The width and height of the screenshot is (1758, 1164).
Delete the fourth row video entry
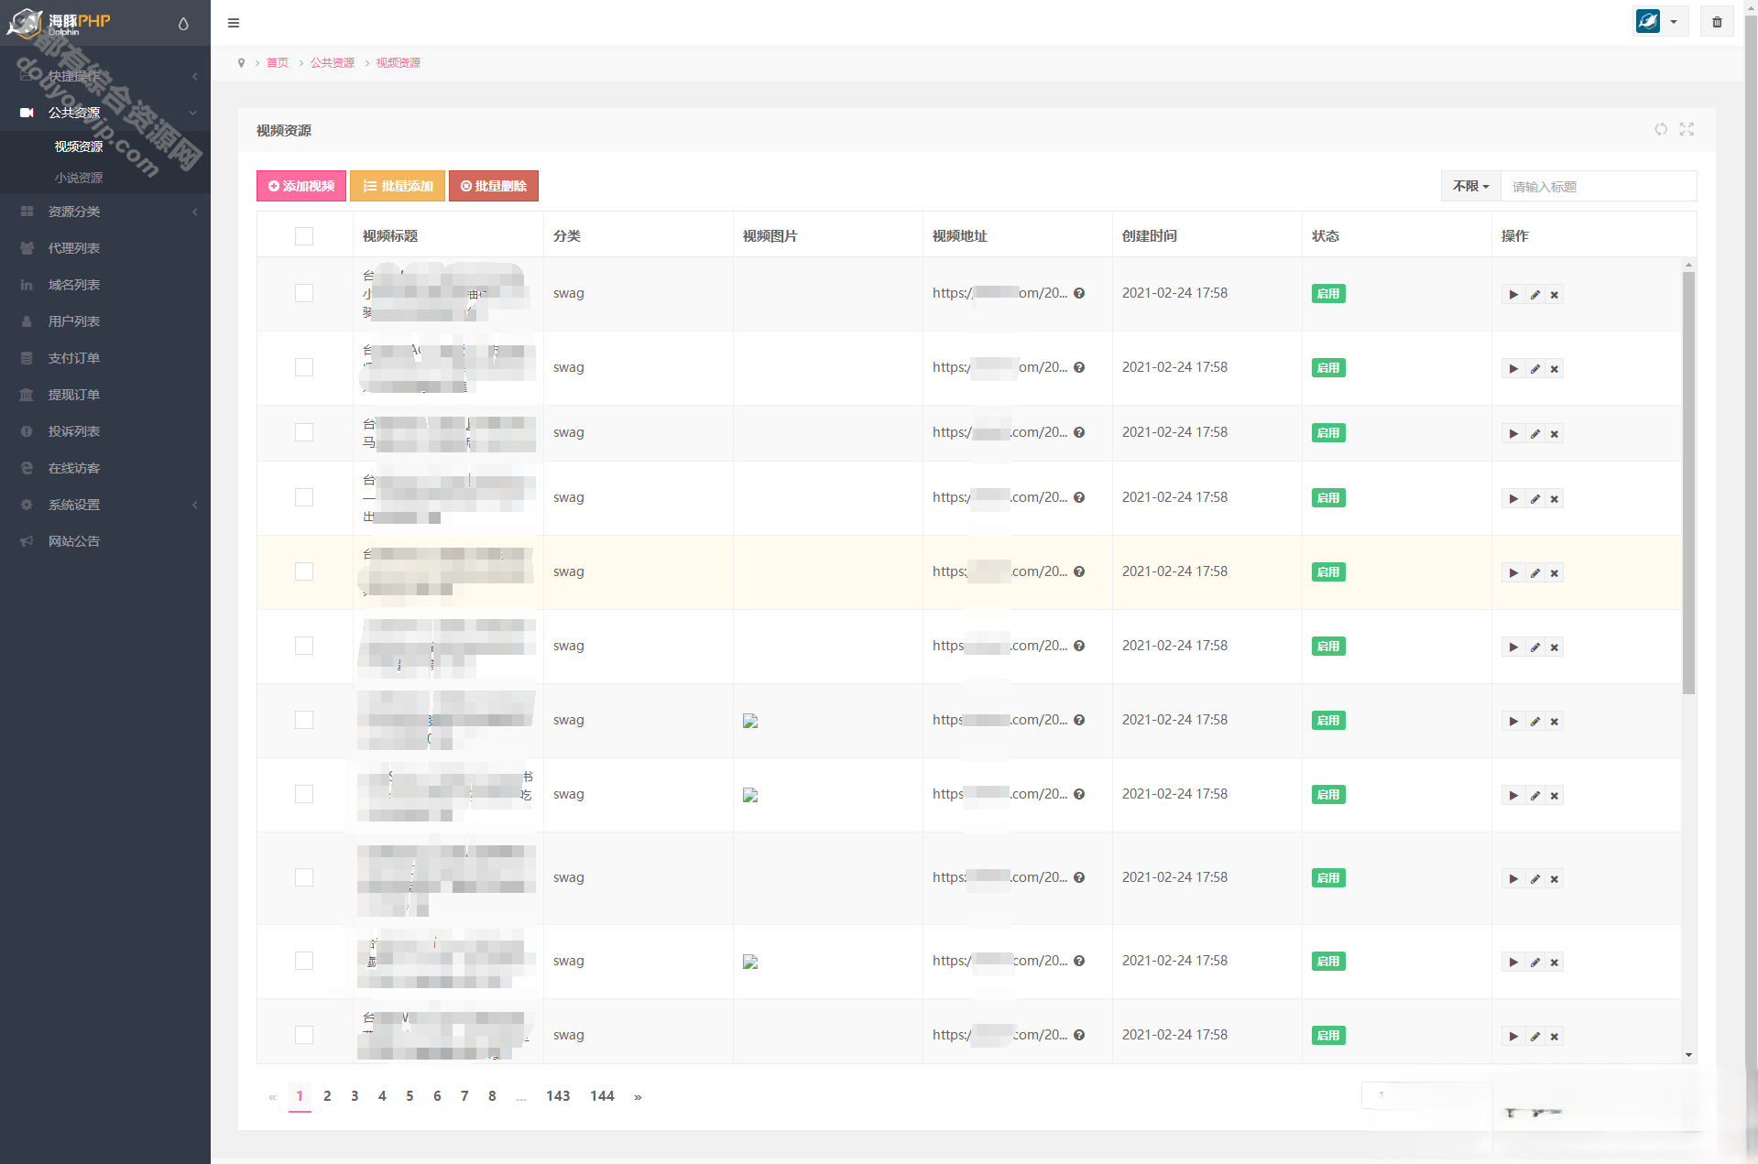tap(1554, 499)
